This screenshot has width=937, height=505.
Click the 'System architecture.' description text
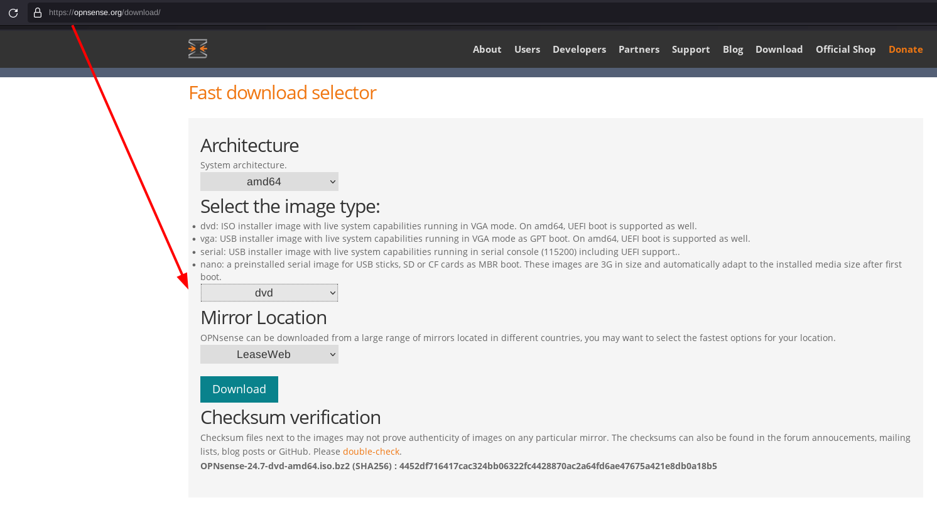(244, 165)
